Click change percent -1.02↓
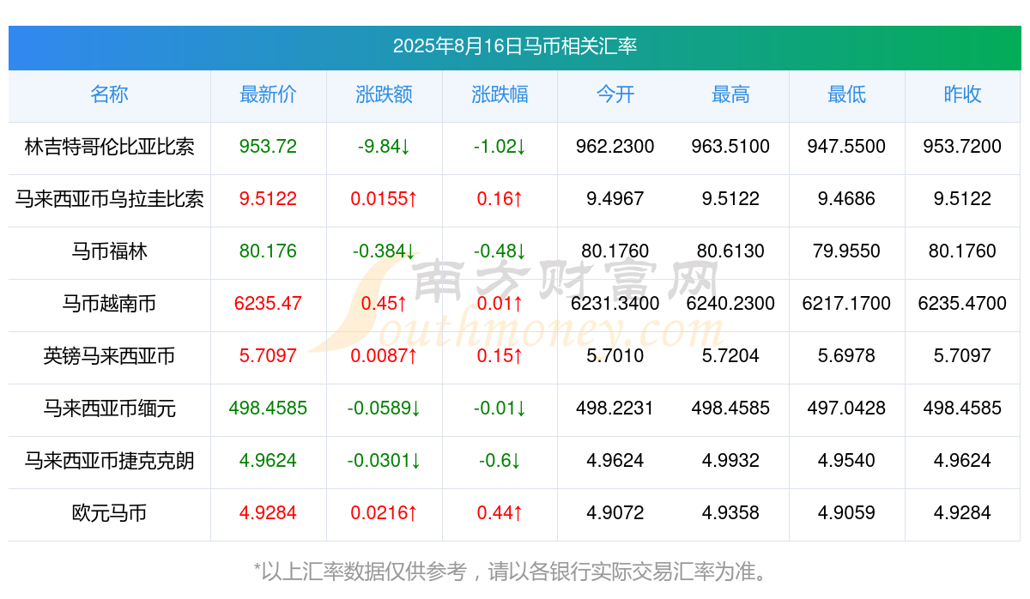Image resolution: width=1030 pixels, height=599 pixels. tap(500, 147)
